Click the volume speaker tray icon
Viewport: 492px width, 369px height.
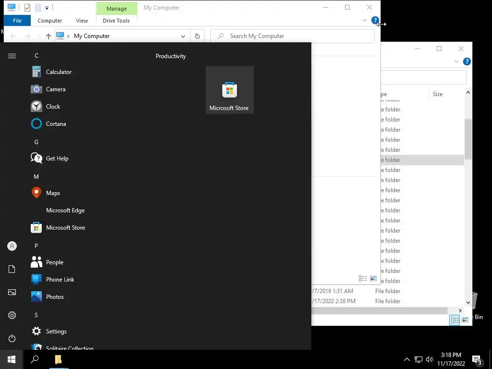coord(430,359)
